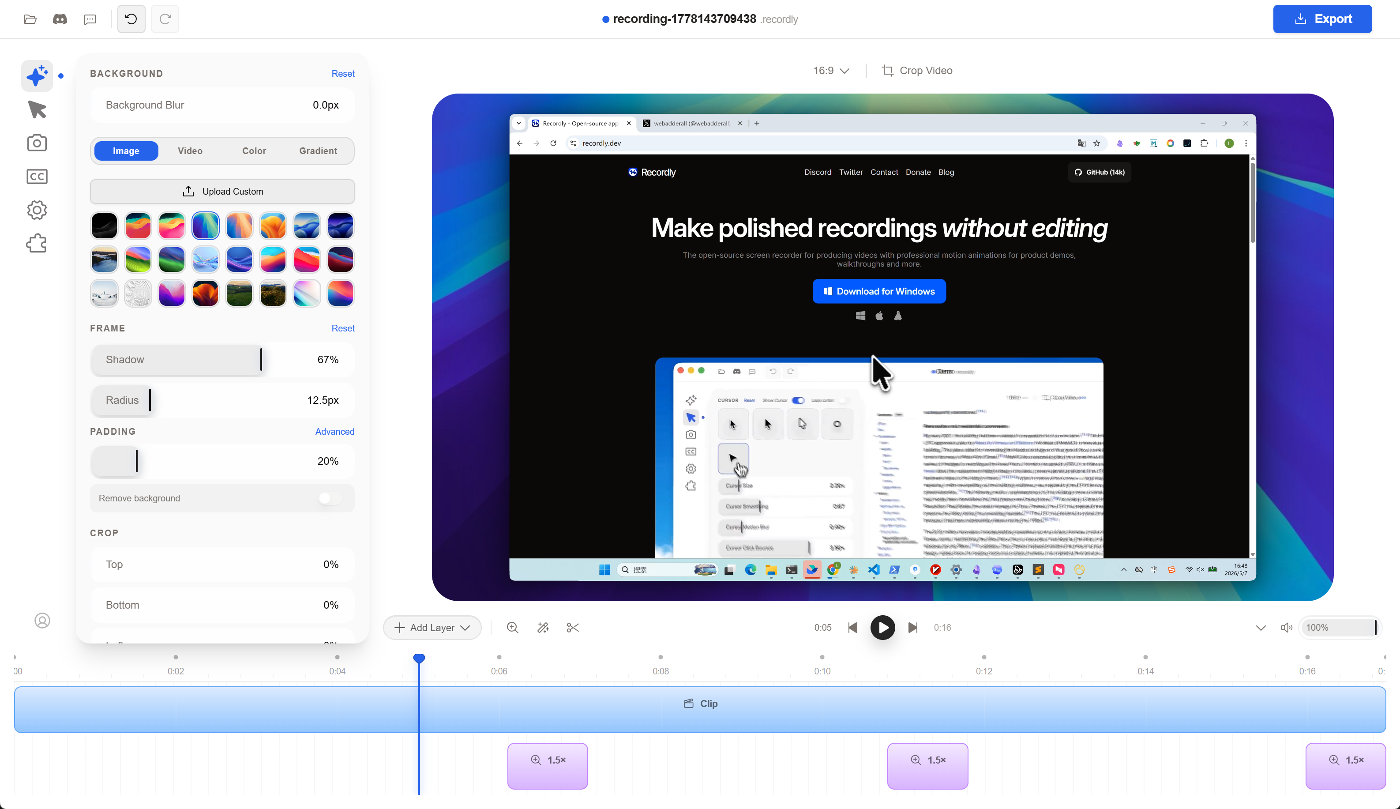Viewport: 1400px width, 809px height.
Task: Select the Color background type
Action: coord(254,151)
